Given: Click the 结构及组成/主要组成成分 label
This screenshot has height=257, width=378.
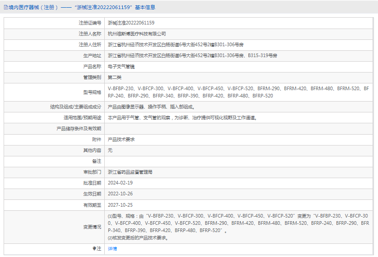Looking at the screenshot, I should click(76, 107).
